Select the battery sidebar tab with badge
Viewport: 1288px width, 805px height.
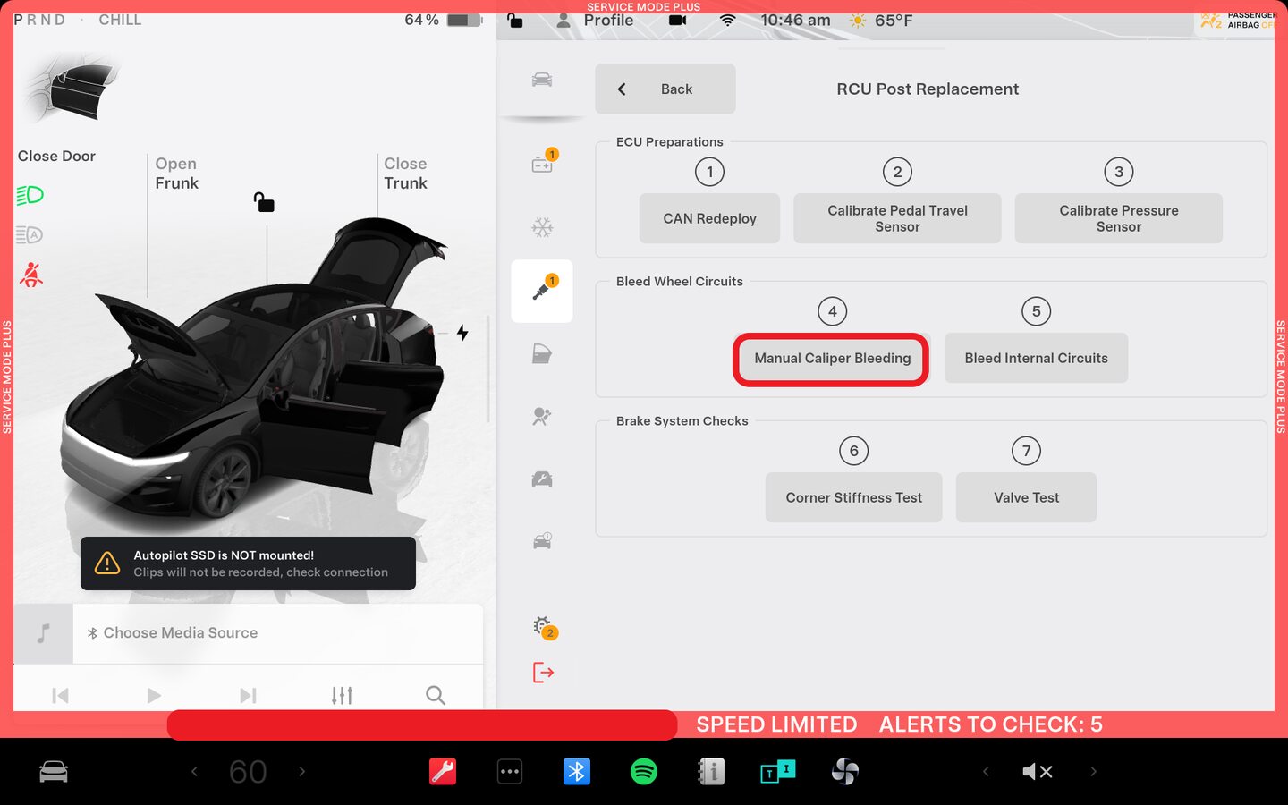542,164
